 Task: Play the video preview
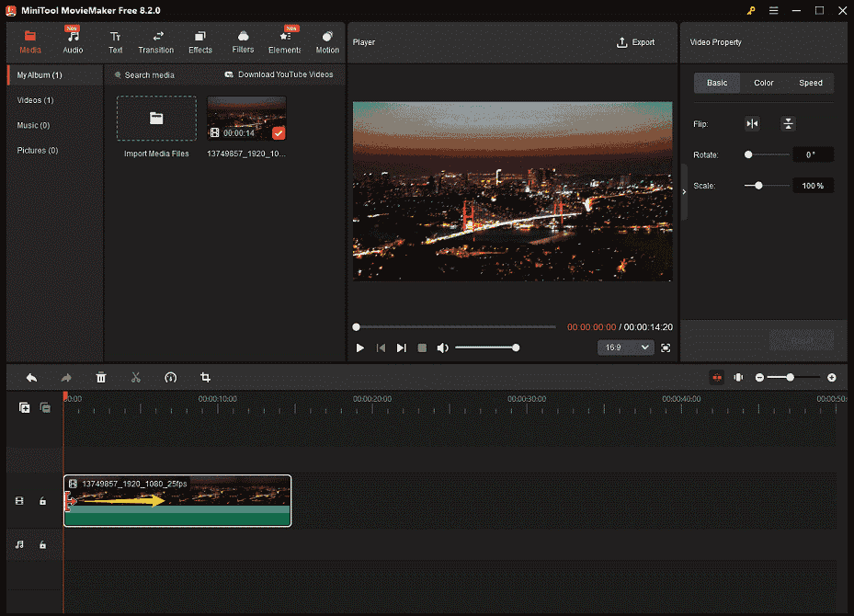(359, 348)
